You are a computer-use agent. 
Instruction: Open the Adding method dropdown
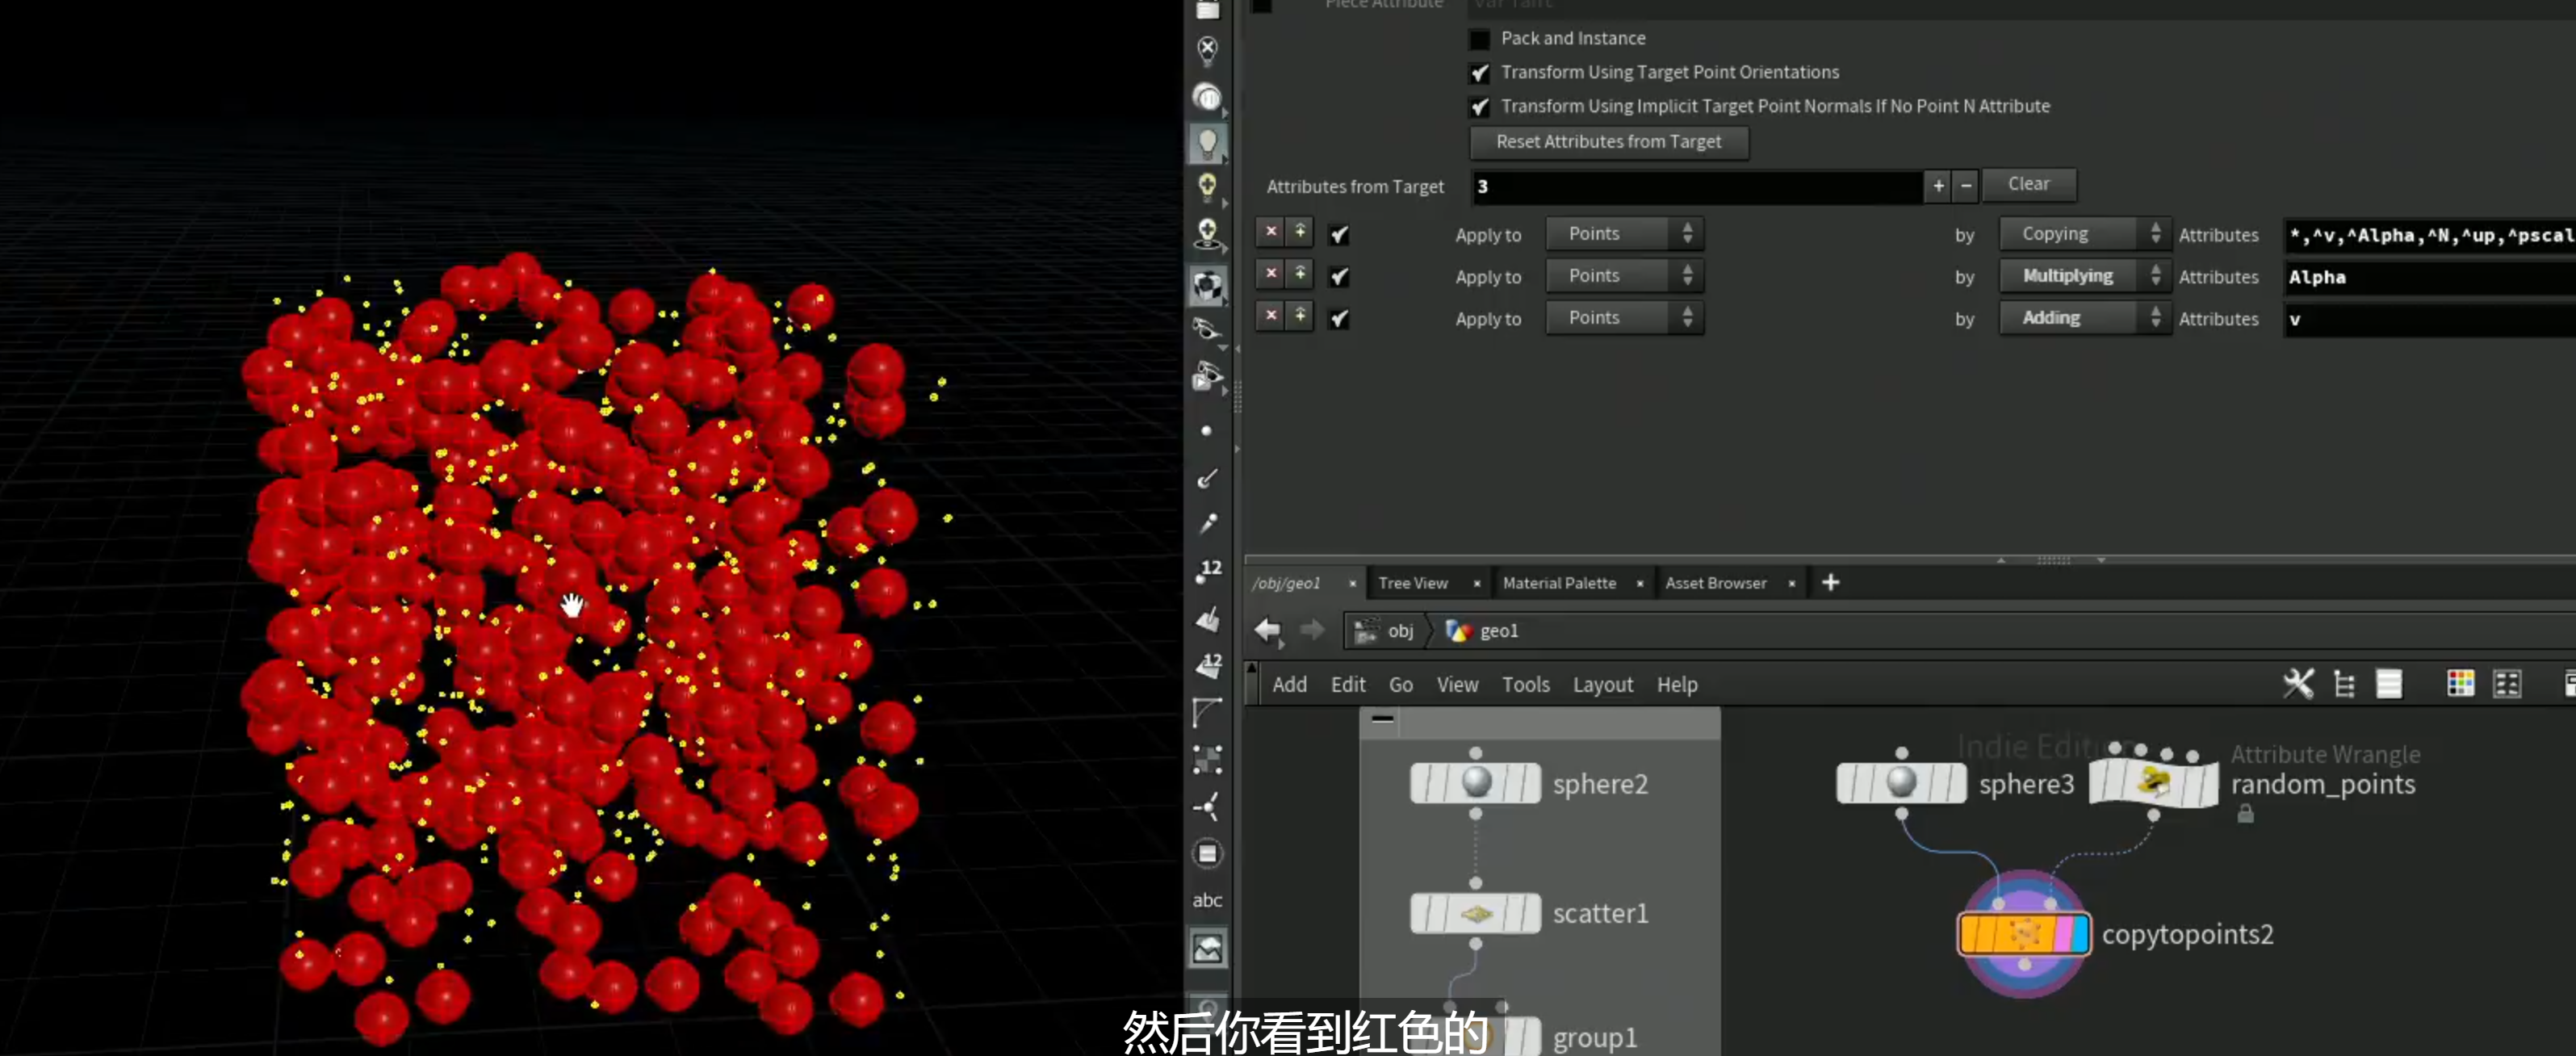(2084, 318)
